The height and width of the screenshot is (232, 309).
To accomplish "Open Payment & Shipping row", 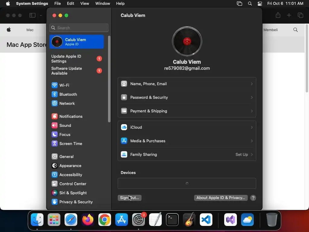I will pos(187,111).
